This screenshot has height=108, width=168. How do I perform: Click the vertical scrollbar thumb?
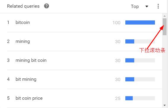pyautogui.click(x=164, y=27)
